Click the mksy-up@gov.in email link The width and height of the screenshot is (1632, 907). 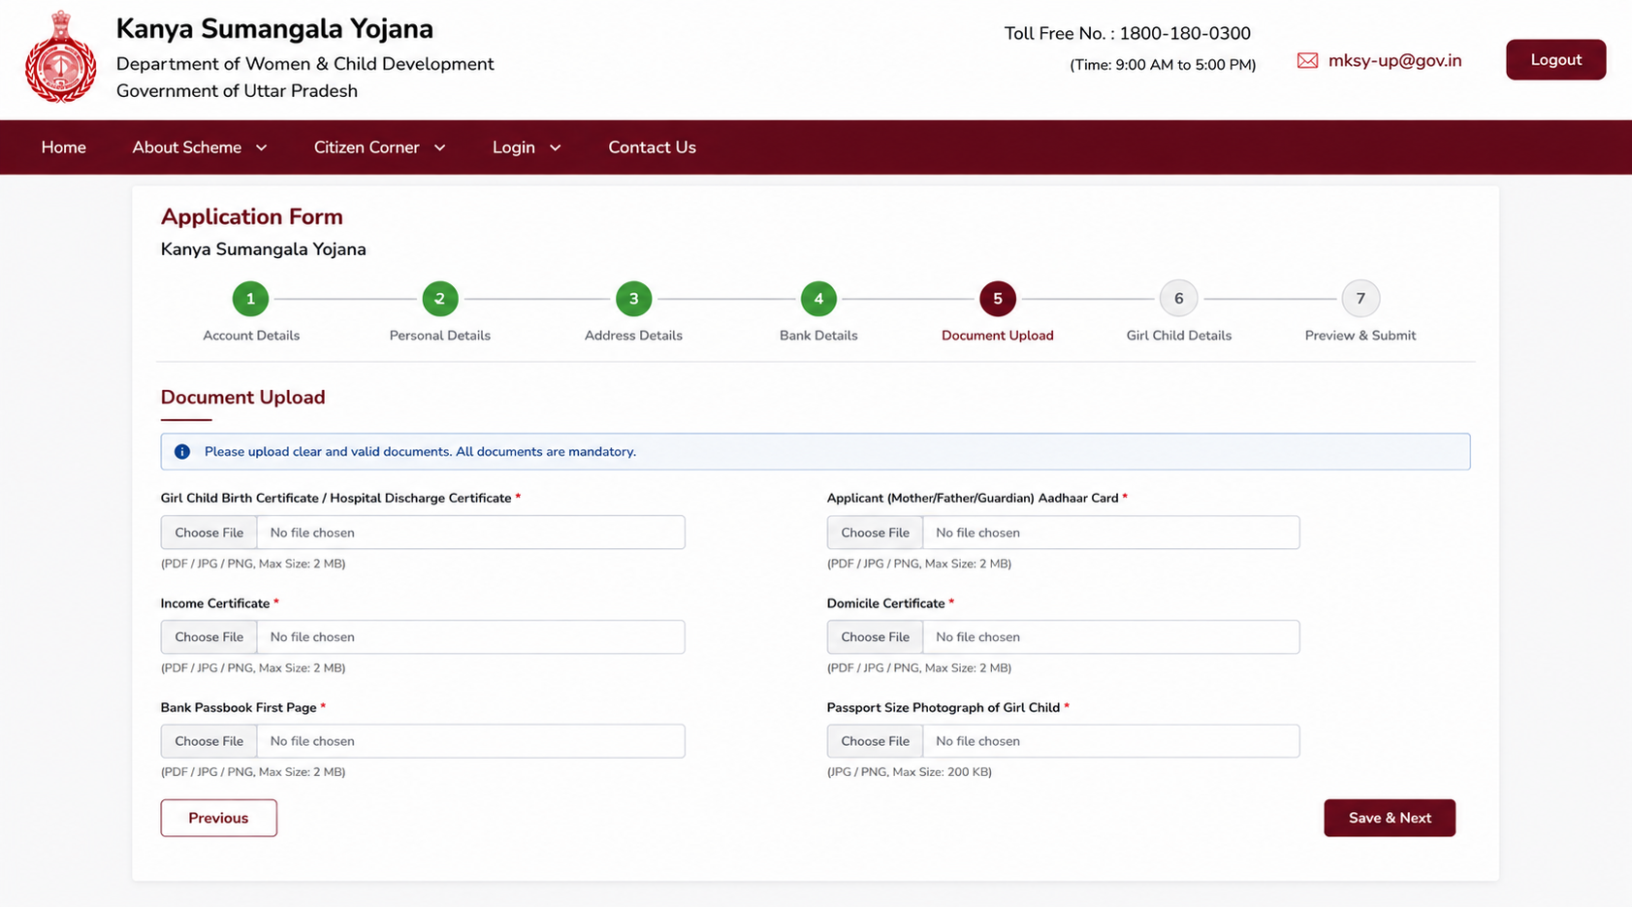click(1394, 60)
